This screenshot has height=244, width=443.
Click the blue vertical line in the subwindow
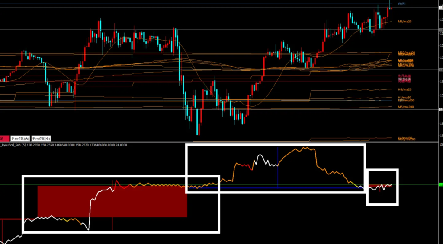(x=278, y=168)
